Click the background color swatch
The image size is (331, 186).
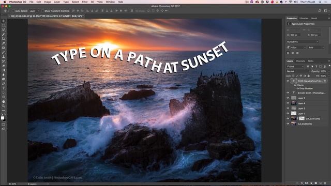tap(5, 120)
